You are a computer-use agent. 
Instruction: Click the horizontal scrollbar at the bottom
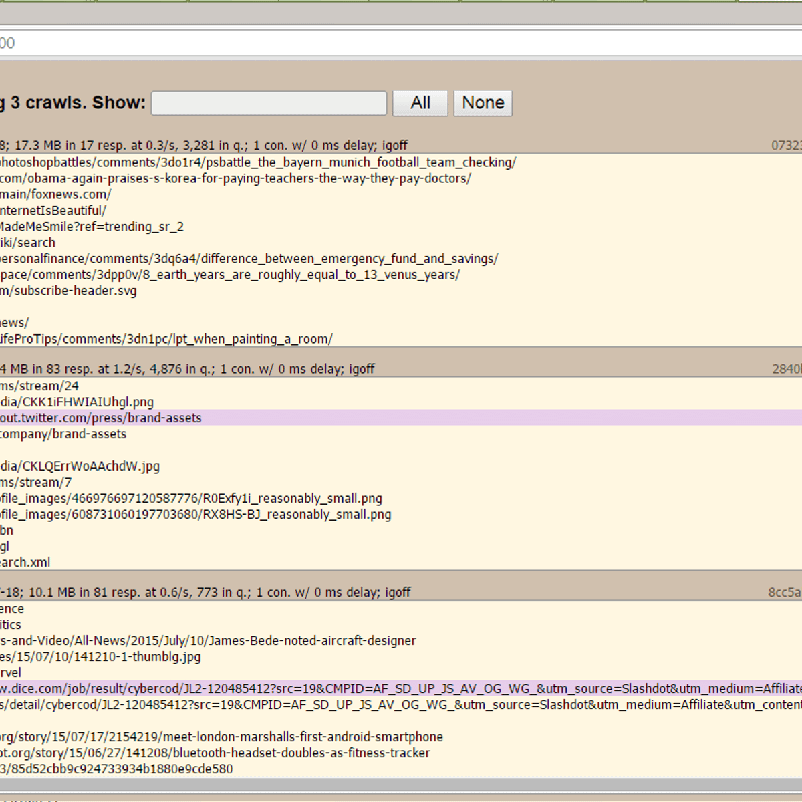click(x=401, y=784)
